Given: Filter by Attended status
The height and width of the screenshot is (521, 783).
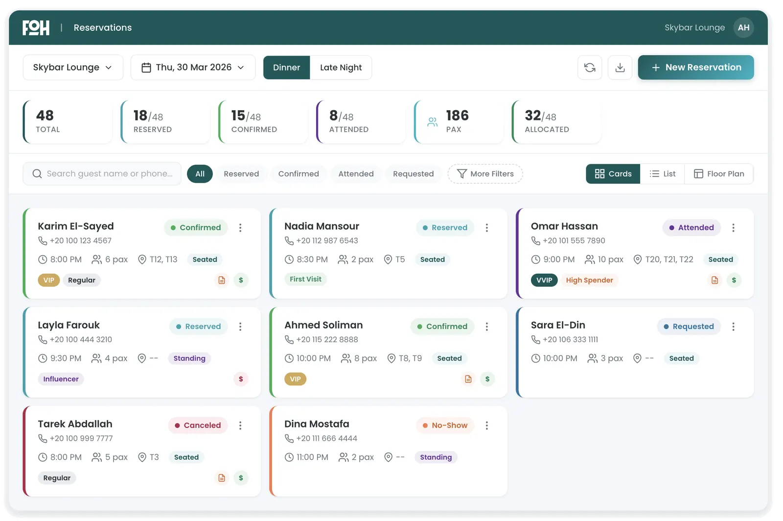Looking at the screenshot, I should (x=356, y=174).
